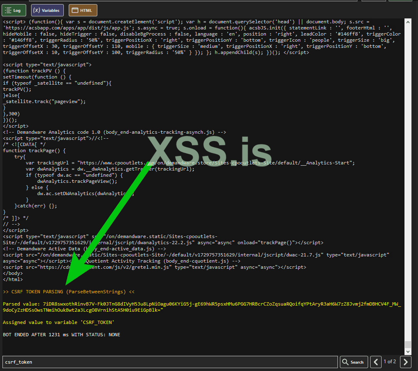Click the gretel.min.js script line

(x=154, y=267)
